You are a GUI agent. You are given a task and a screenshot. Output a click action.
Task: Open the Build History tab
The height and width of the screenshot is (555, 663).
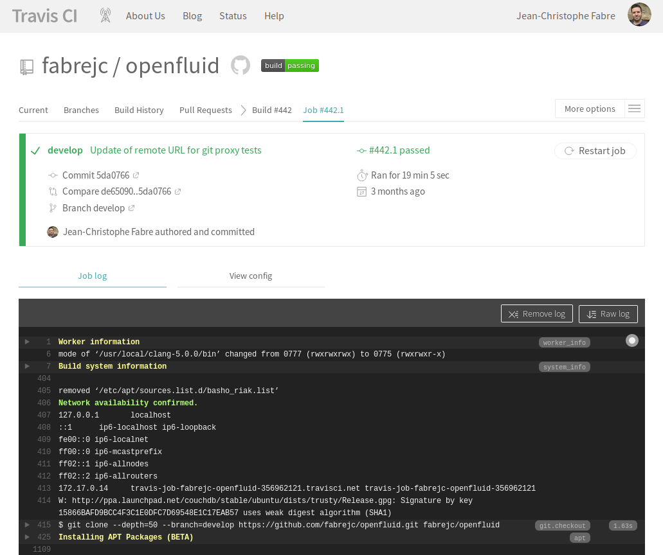139,110
